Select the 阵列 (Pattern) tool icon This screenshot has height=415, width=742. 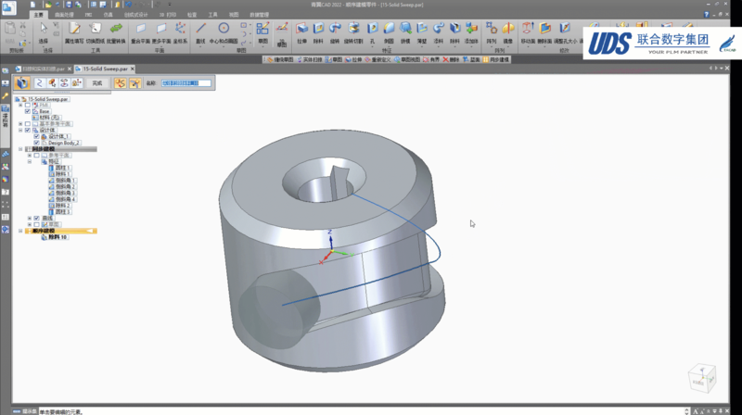point(492,30)
